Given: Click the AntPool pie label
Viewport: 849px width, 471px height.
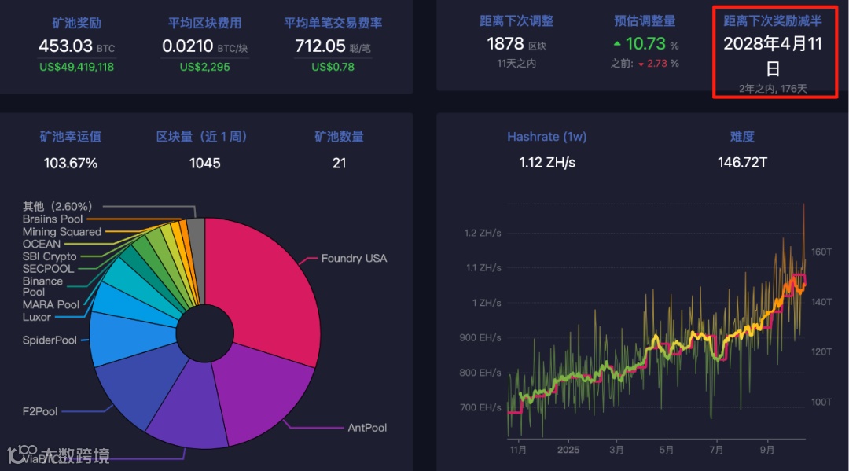Looking at the screenshot, I should click(x=367, y=428).
